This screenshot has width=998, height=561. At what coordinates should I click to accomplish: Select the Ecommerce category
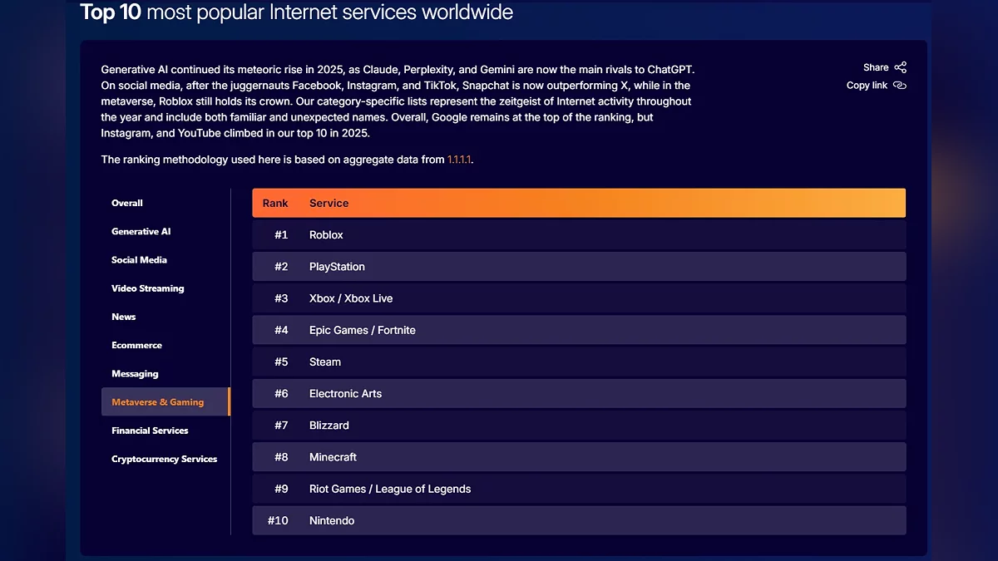point(137,345)
